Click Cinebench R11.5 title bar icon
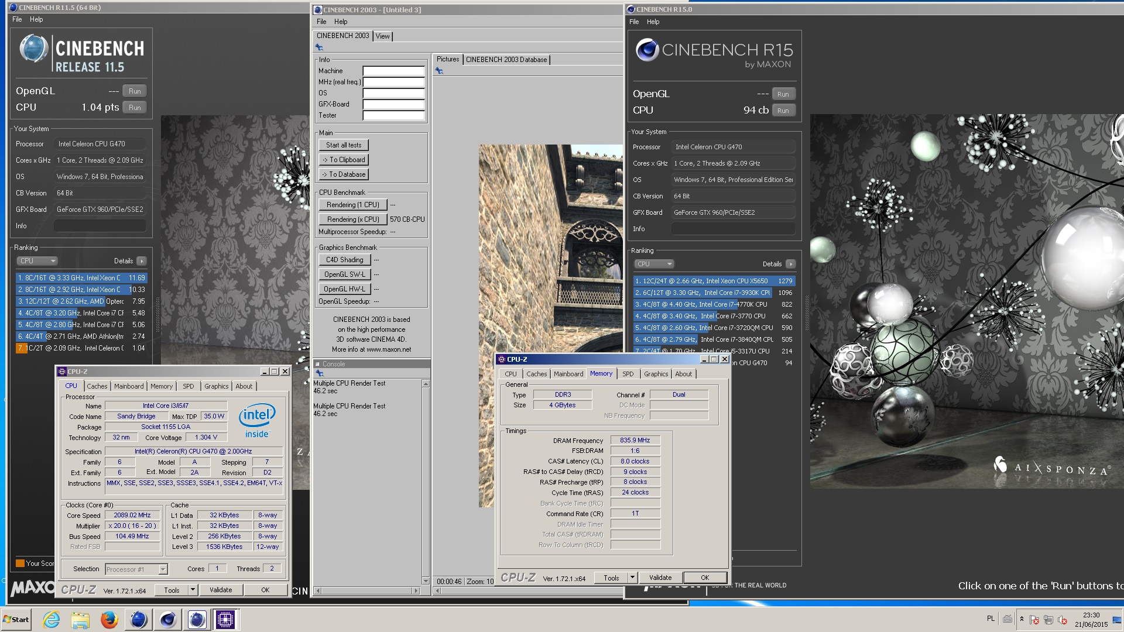The height and width of the screenshot is (632, 1124). (13, 8)
